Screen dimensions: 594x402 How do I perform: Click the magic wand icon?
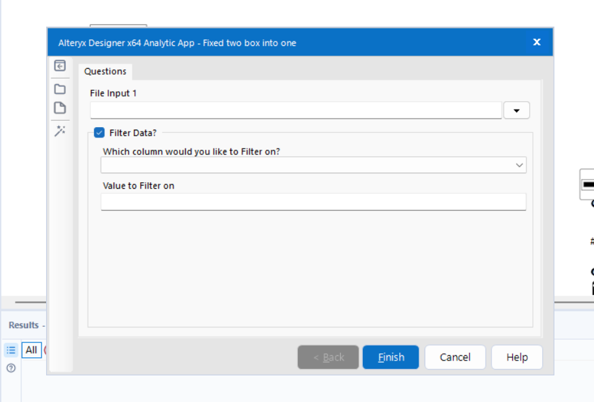(60, 131)
